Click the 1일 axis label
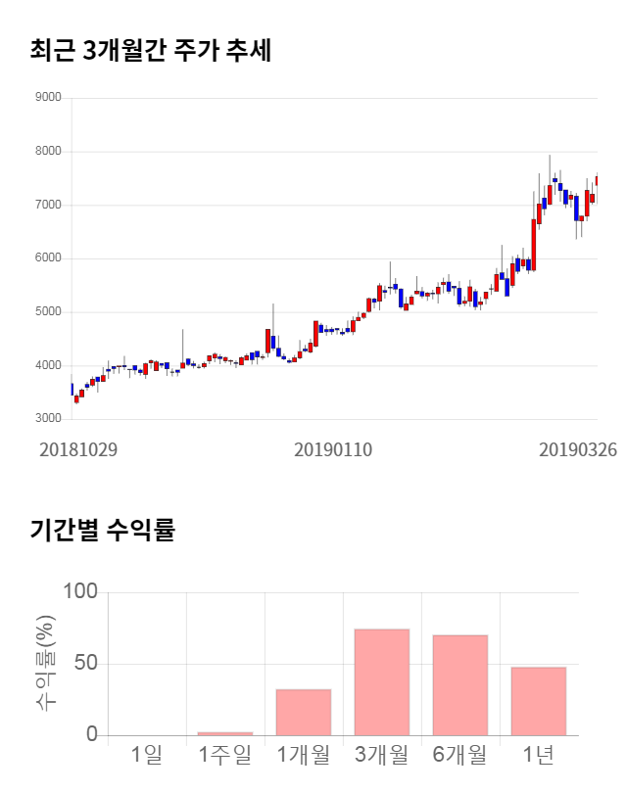 (147, 756)
